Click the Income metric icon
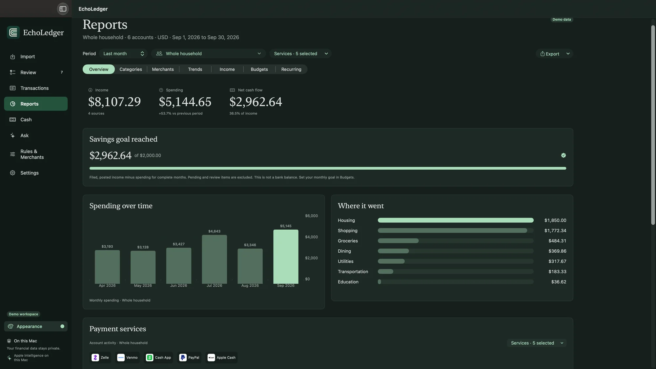The height and width of the screenshot is (369, 656). pyautogui.click(x=90, y=90)
